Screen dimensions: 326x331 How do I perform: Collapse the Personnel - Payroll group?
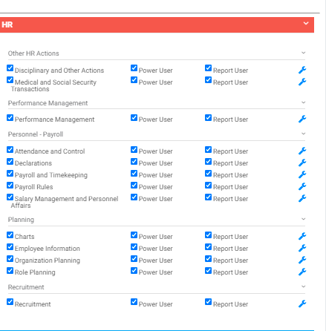coord(304,134)
